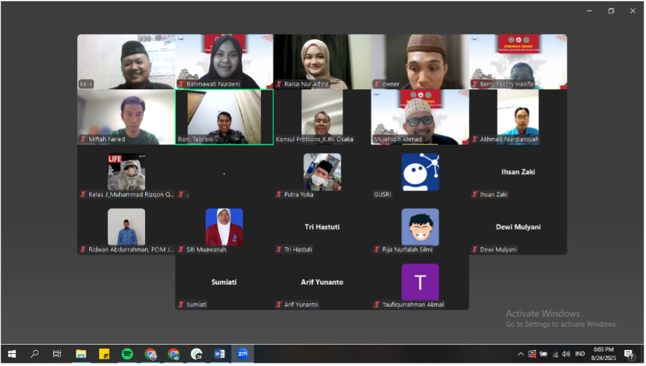This screenshot has height=366, width=646.
Task: Click the muted mic icon beside Tri Hastuti
Action: pyautogui.click(x=279, y=250)
